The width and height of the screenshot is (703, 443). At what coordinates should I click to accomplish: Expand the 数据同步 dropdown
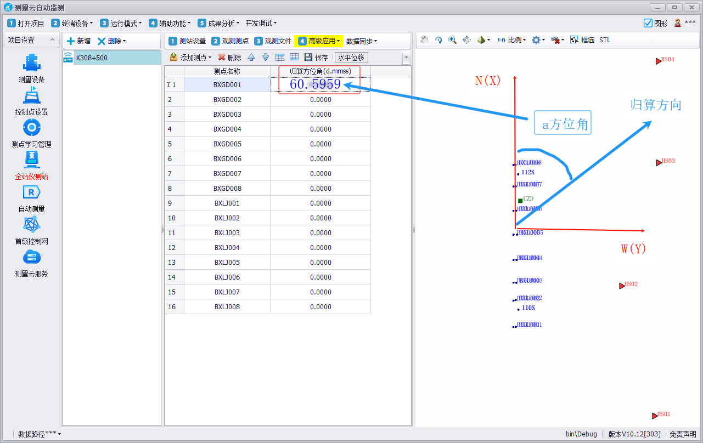[361, 41]
